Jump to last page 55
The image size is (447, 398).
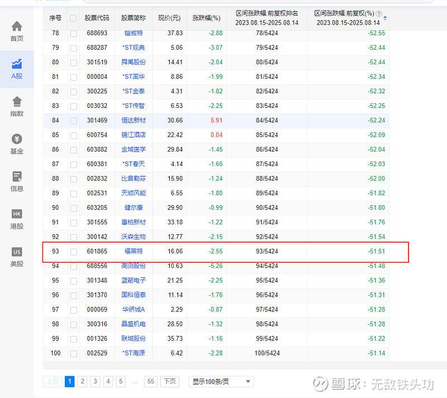(151, 381)
